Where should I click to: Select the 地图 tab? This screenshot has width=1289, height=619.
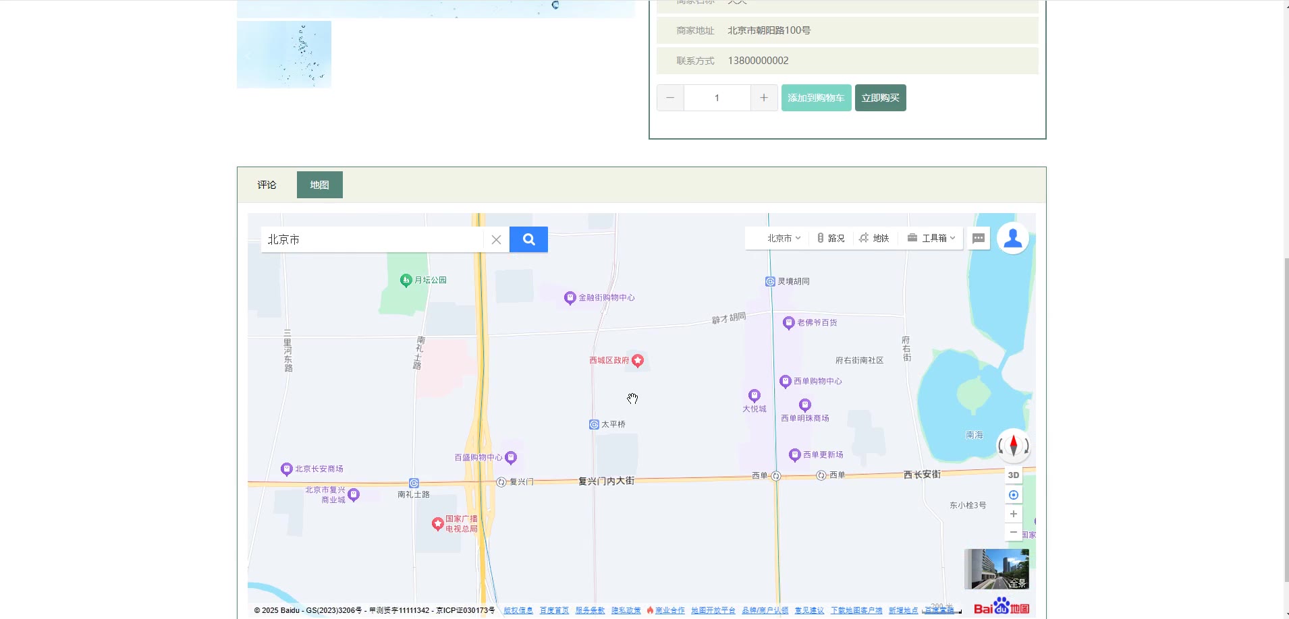coord(320,185)
